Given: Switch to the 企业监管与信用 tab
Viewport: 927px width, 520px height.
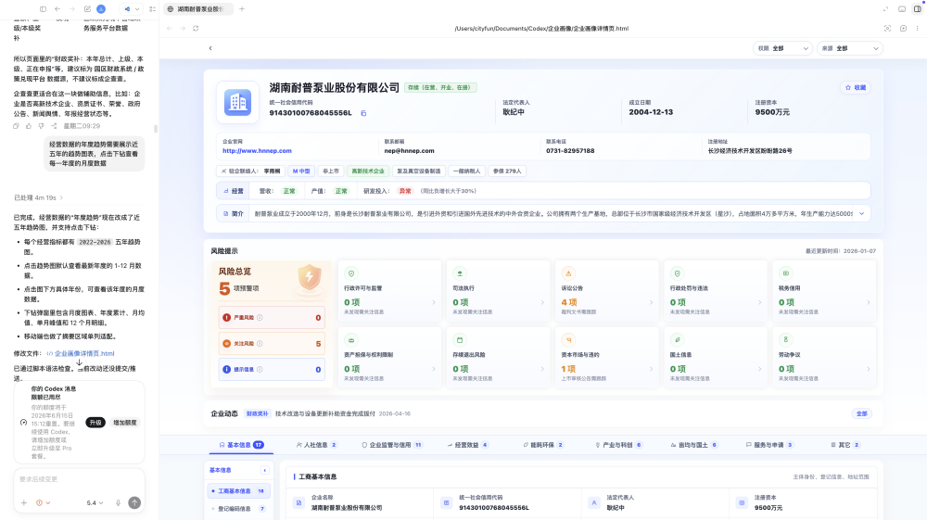Looking at the screenshot, I should (391, 445).
